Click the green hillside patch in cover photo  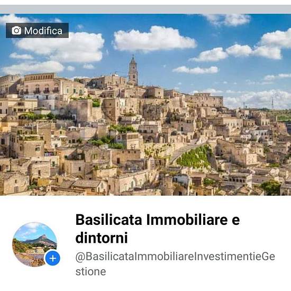(x=194, y=157)
